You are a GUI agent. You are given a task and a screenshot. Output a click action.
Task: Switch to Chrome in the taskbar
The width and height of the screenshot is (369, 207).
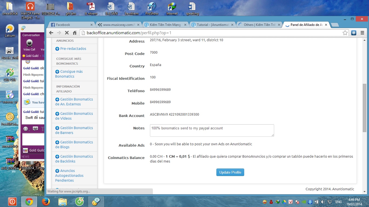click(x=29, y=201)
